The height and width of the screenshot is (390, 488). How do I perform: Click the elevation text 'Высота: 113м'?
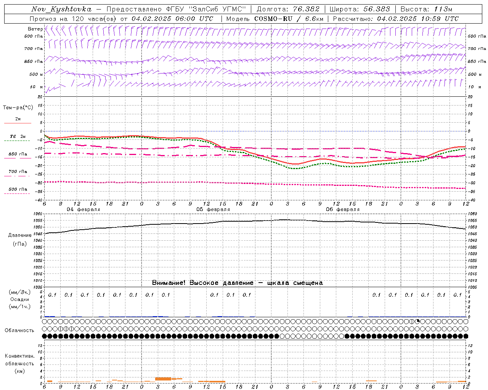[427, 9]
